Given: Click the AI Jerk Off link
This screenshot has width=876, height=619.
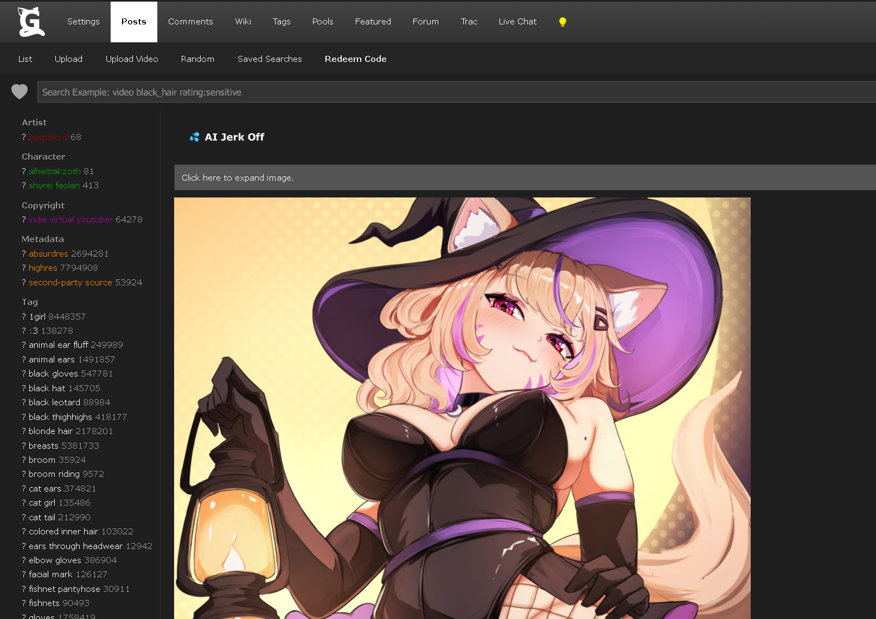Looking at the screenshot, I should (234, 137).
